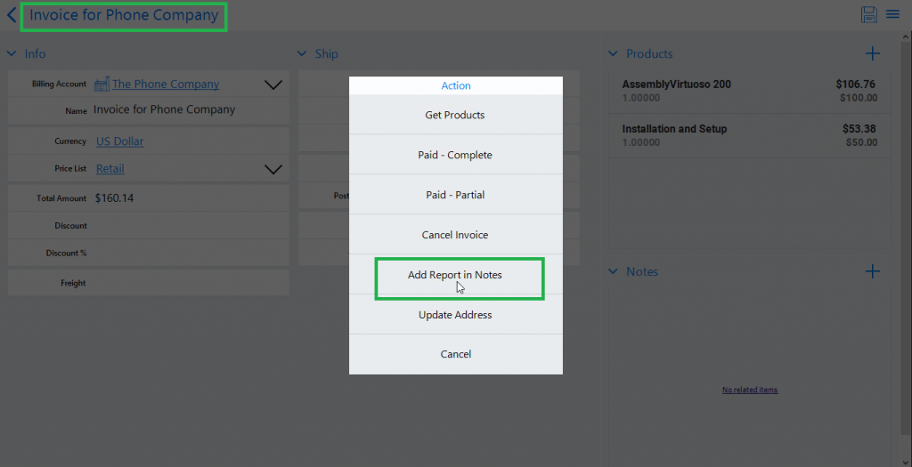Viewport: 912px width, 467px height.
Task: Click the back arrow icon
Action: pyautogui.click(x=11, y=15)
